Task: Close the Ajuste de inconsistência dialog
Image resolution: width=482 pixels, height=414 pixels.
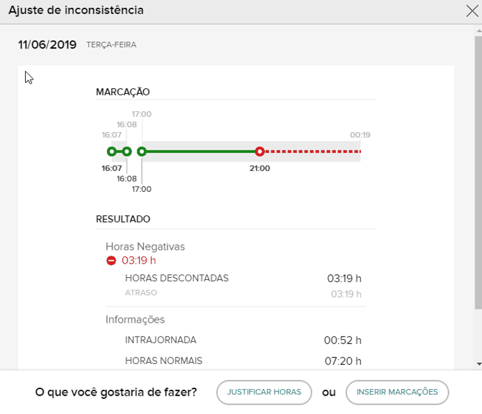Action: pos(471,11)
